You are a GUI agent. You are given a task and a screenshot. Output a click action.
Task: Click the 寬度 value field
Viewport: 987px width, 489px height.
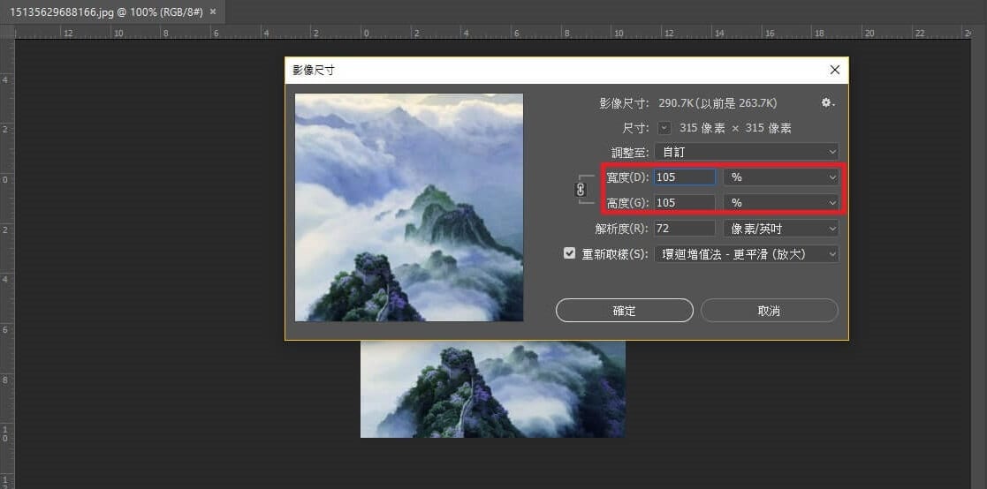[685, 177]
